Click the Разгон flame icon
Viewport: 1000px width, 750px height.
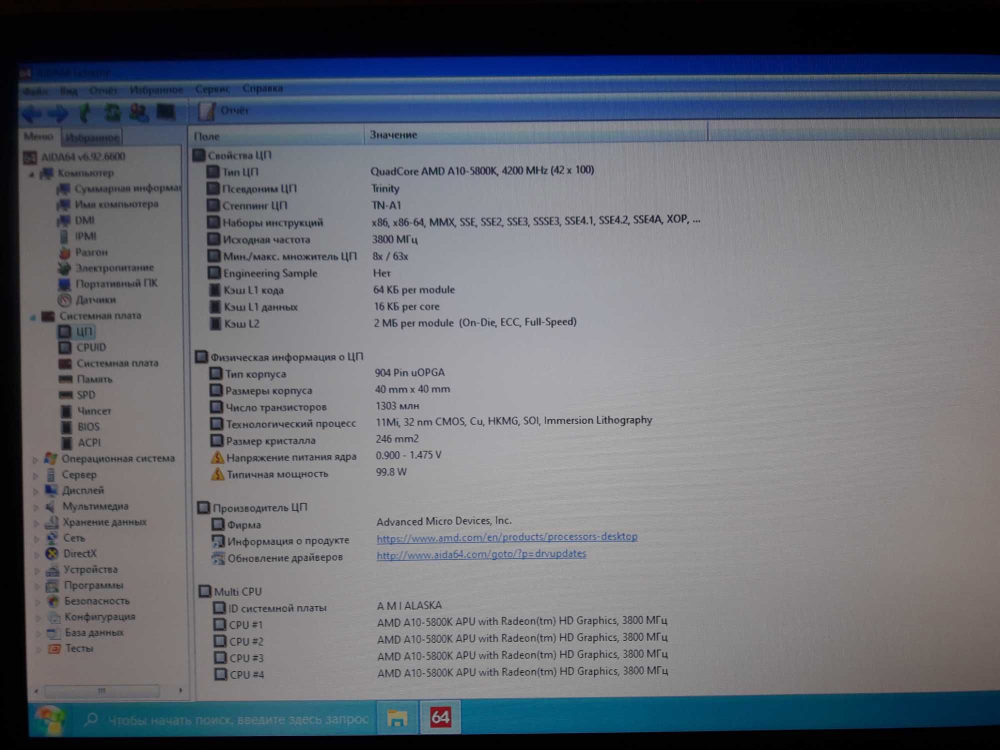click(64, 252)
